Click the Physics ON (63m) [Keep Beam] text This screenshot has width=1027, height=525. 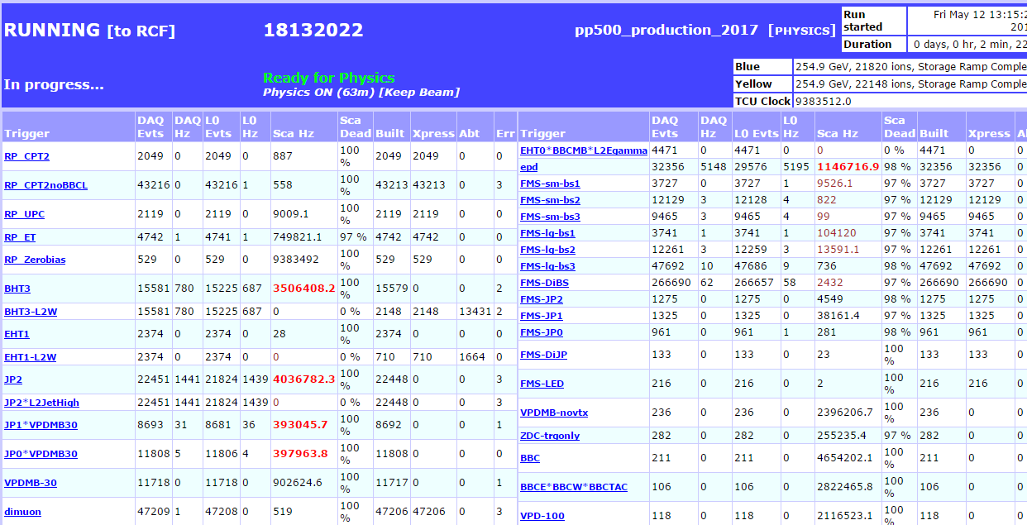pos(361,92)
